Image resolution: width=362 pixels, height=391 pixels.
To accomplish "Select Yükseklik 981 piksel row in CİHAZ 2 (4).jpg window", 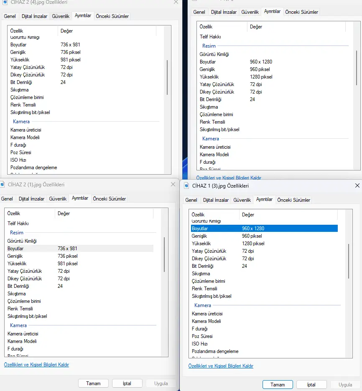I will click(x=83, y=60).
